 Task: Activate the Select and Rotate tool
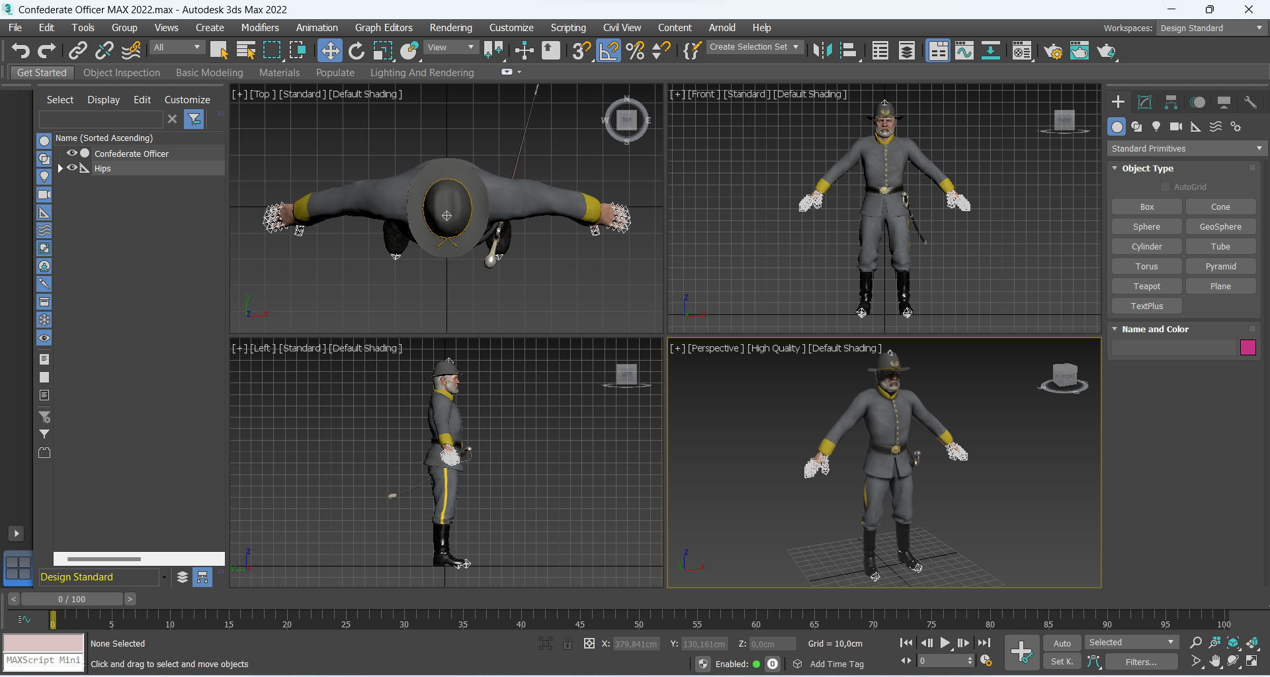pyautogui.click(x=357, y=51)
